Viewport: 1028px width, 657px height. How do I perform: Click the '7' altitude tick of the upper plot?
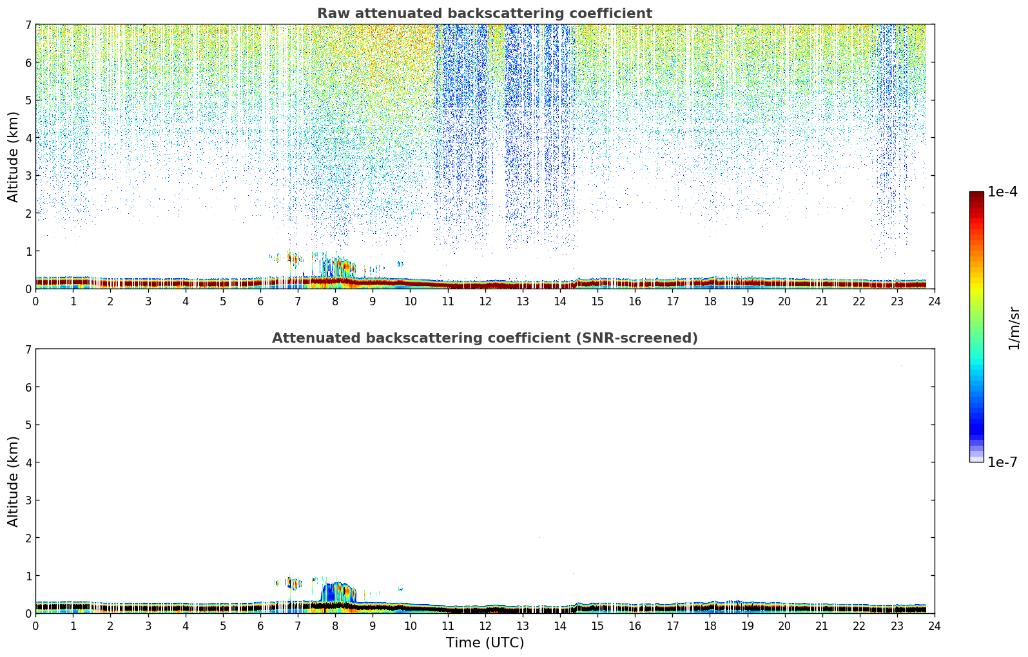[28, 25]
